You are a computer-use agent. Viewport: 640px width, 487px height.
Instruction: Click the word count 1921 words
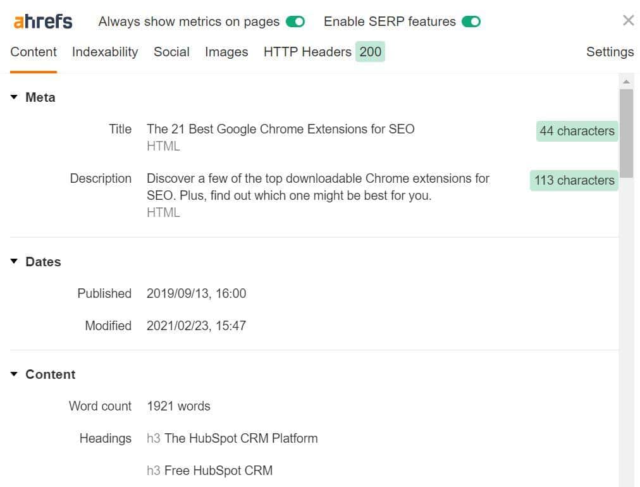(x=178, y=406)
